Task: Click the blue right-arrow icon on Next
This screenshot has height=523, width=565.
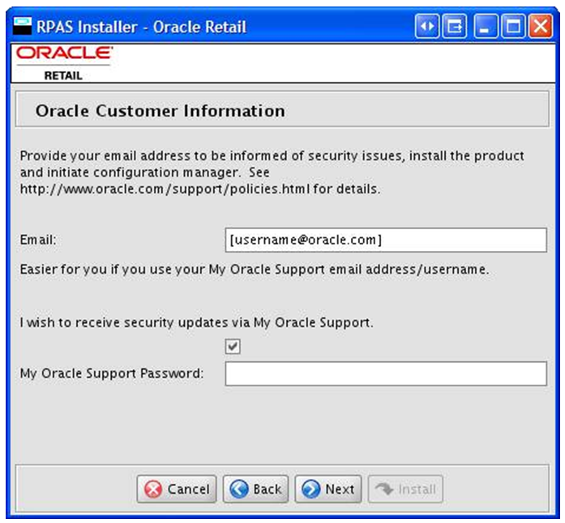Action: click(x=311, y=489)
